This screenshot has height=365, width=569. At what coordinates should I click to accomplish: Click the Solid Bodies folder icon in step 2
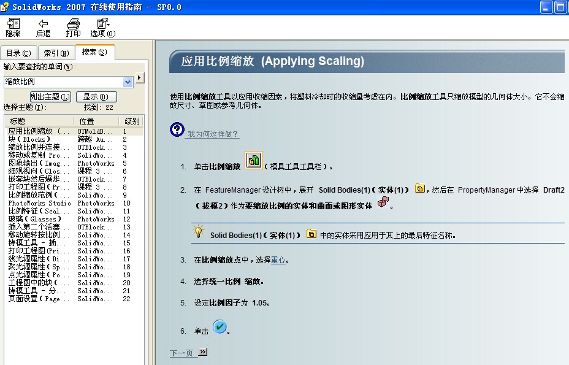click(x=420, y=188)
